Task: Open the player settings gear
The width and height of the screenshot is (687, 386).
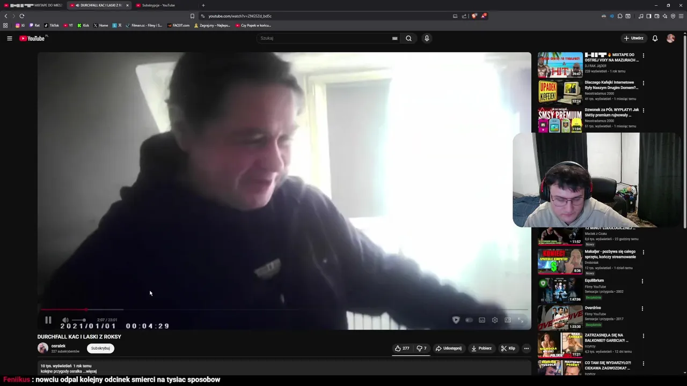Action: pyautogui.click(x=495, y=320)
